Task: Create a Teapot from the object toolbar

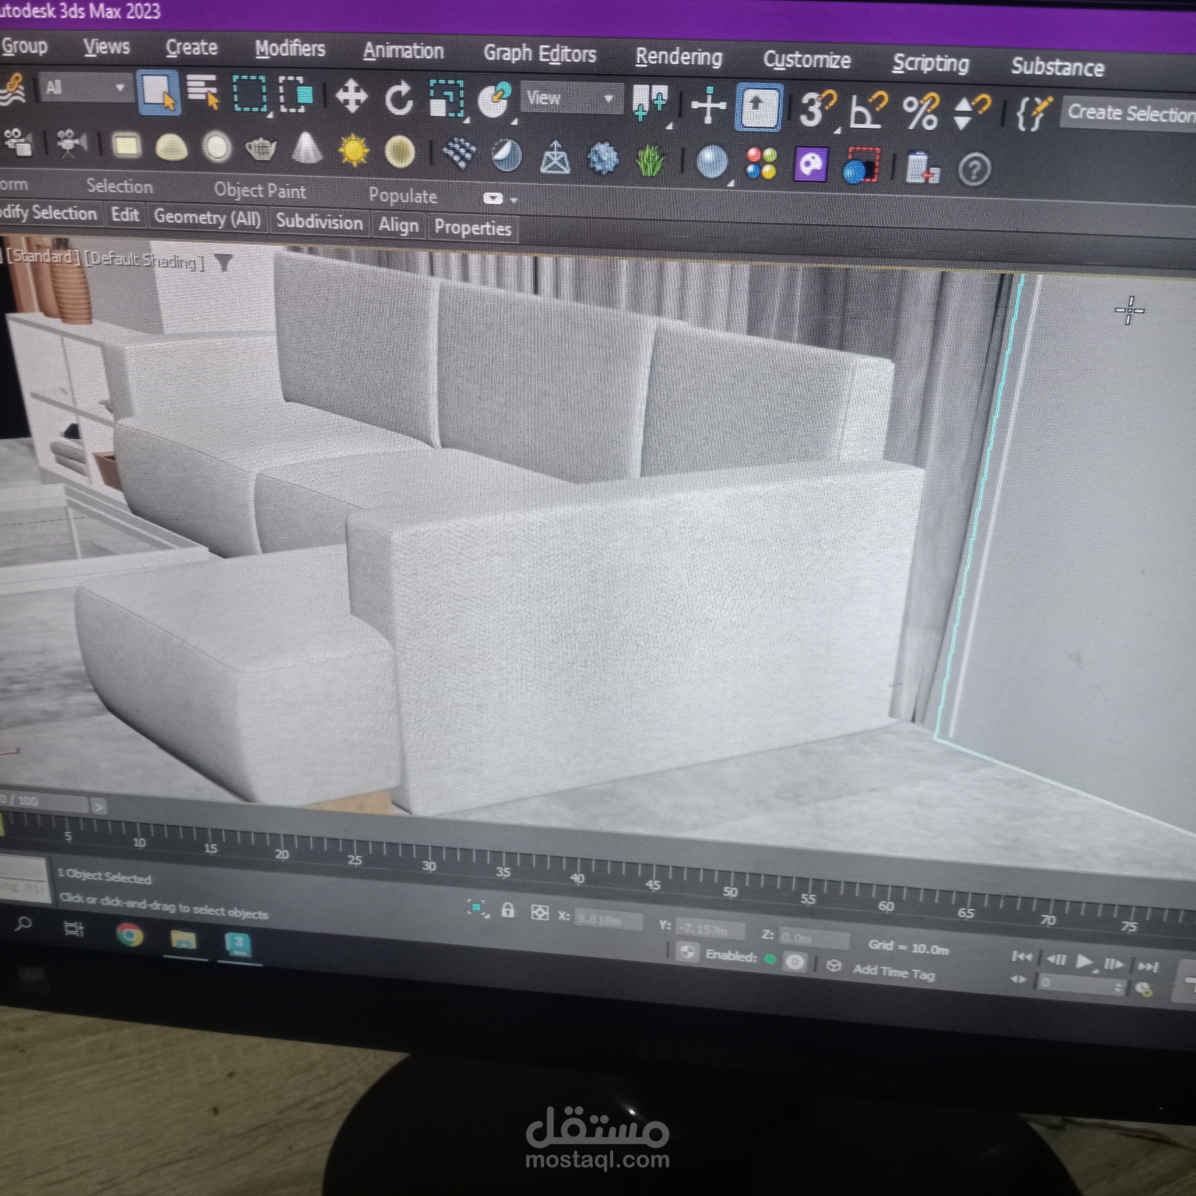Action: pos(260,149)
